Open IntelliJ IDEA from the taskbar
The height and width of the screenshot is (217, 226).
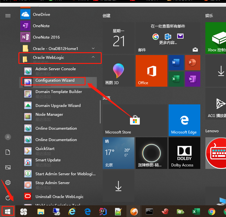pos(103,212)
